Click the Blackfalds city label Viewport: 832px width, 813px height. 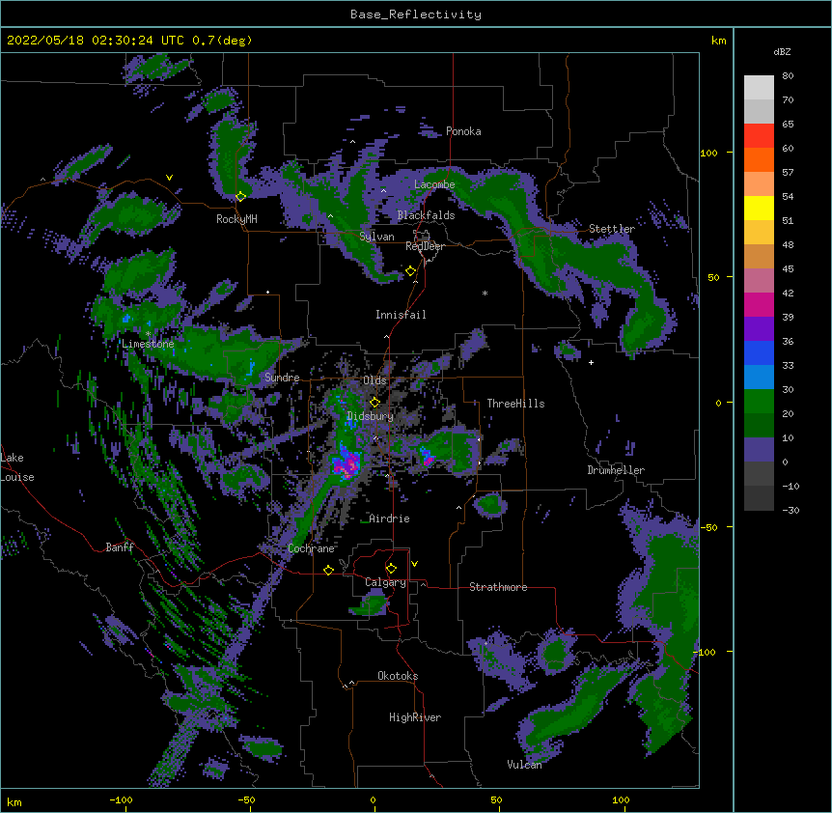(x=426, y=215)
